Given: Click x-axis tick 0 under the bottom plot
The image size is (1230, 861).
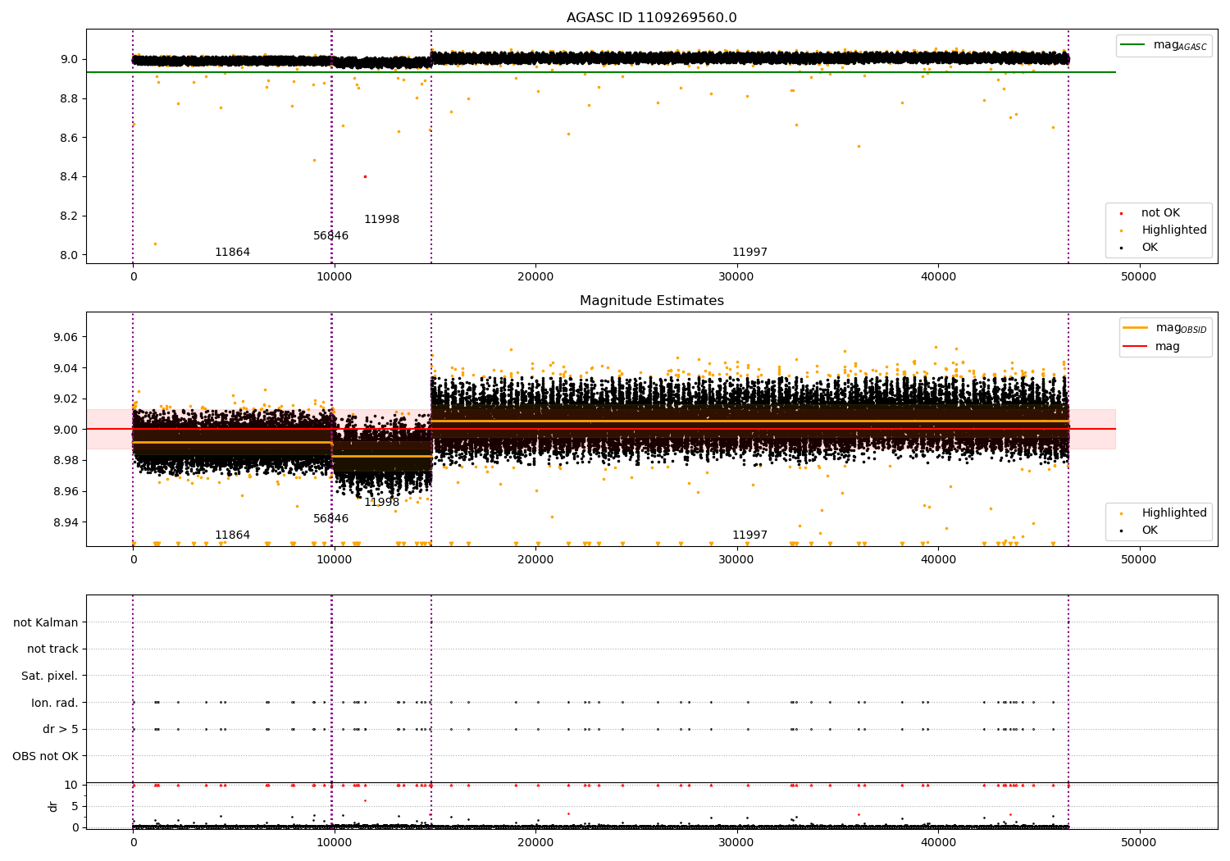Looking at the screenshot, I should point(133,843).
